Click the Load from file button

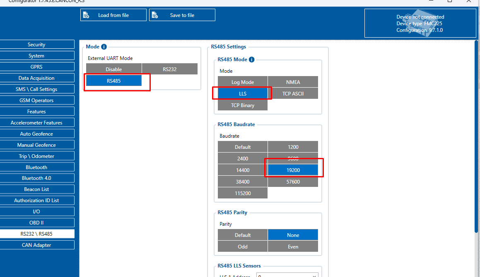(x=113, y=15)
